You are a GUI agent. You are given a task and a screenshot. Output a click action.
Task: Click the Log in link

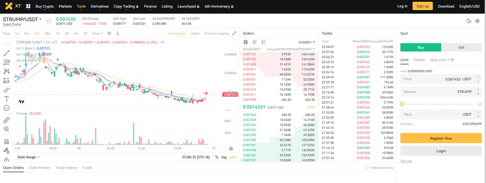click(402, 6)
